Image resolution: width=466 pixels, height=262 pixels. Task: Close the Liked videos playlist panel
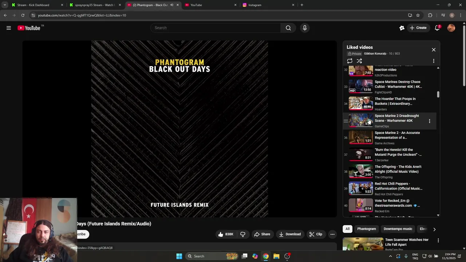434,49
